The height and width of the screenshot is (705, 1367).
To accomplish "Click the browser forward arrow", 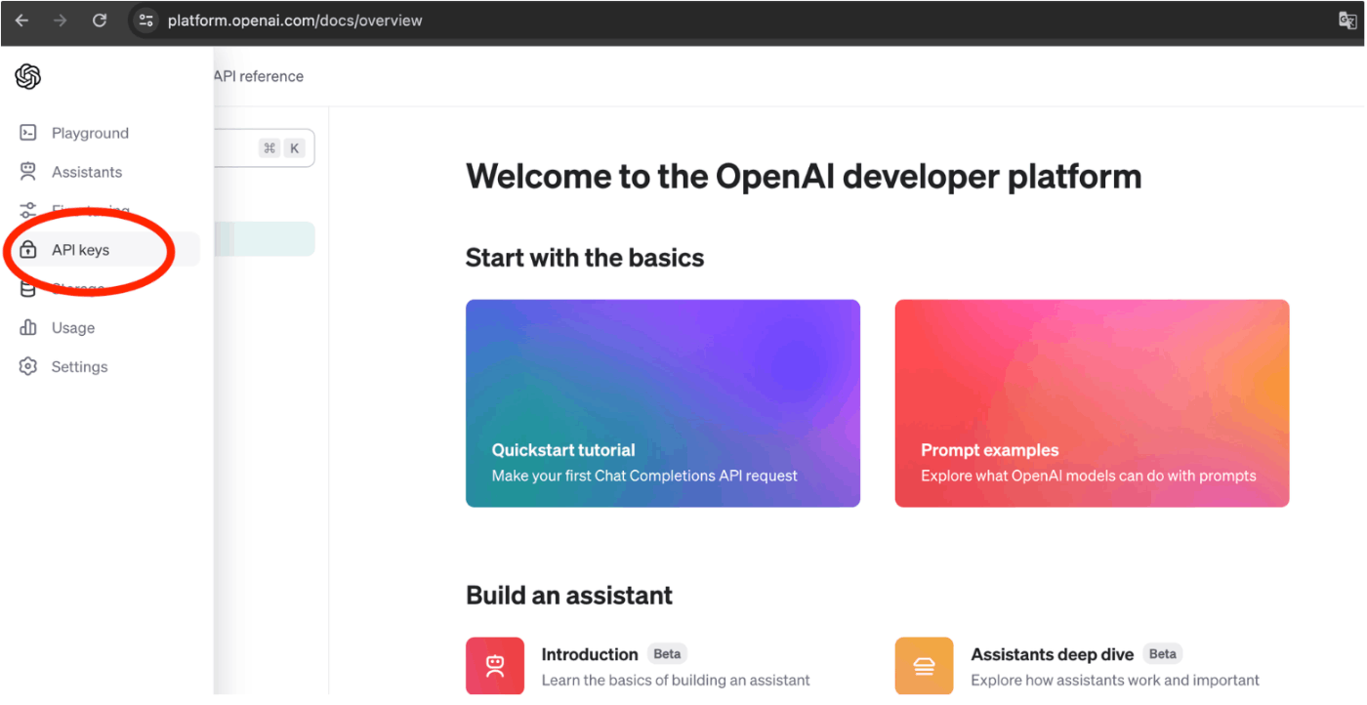I will pyautogui.click(x=61, y=21).
